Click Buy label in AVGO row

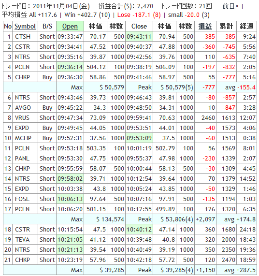pos(47,108)
